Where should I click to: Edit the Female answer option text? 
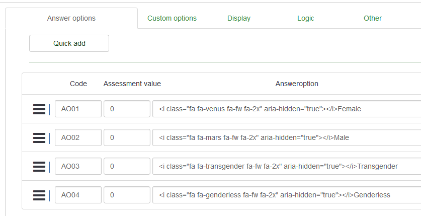click(287, 109)
